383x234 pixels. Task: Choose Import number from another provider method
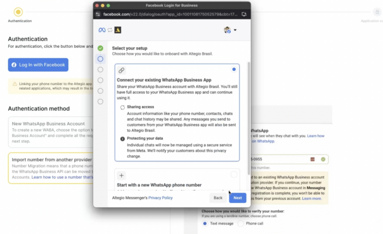pos(51,168)
